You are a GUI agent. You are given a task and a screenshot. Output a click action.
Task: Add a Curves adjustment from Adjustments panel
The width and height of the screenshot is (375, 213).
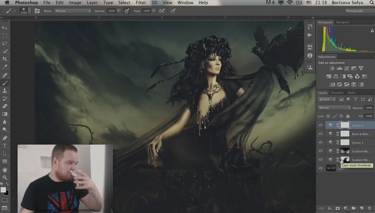coord(347,68)
